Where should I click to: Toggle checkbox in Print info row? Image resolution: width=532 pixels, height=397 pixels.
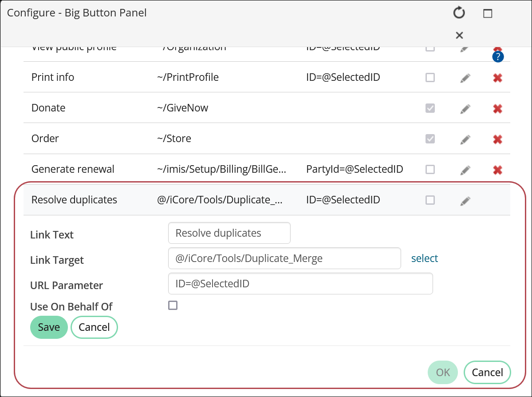point(430,77)
